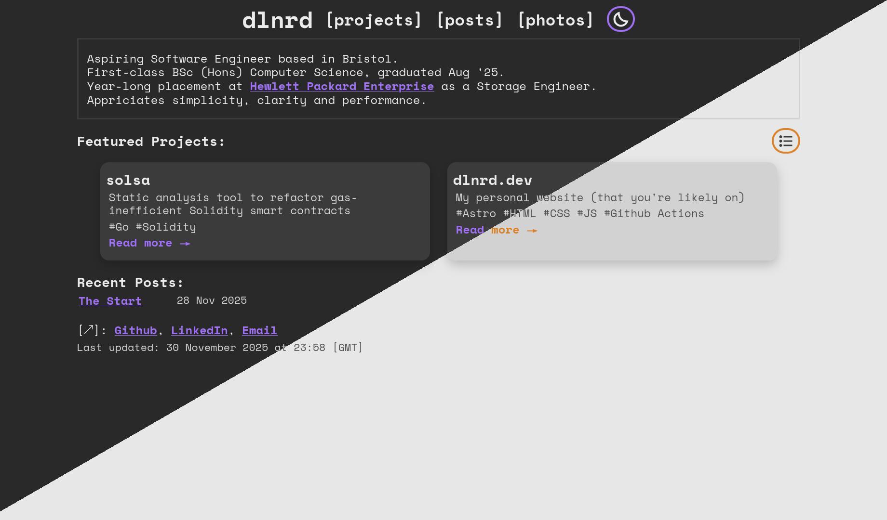Click the dlnrd site title
This screenshot has height=520, width=887.
tap(277, 20)
